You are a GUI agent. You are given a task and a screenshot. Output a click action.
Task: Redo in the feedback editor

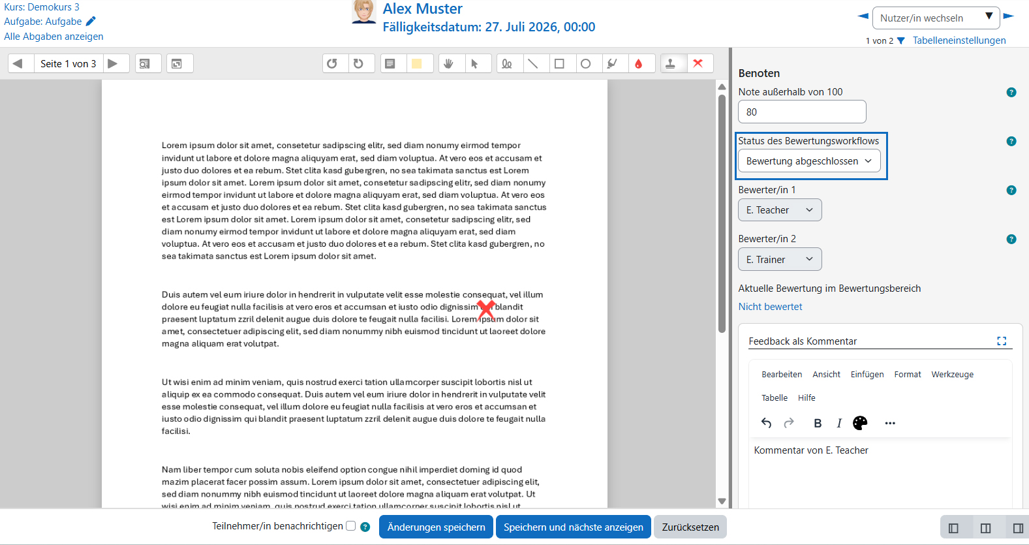[789, 423]
